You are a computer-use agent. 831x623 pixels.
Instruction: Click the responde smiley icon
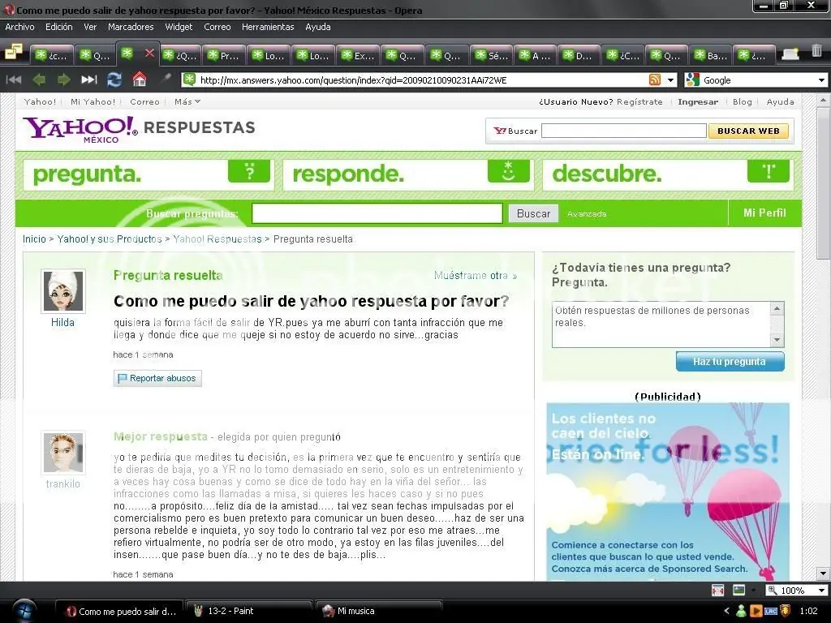[508, 172]
